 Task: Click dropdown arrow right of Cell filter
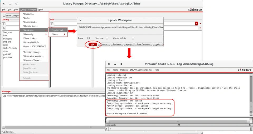click(200, 24)
